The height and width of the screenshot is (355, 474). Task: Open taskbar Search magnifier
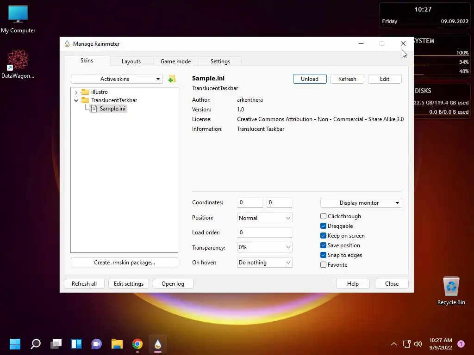[x=35, y=344]
